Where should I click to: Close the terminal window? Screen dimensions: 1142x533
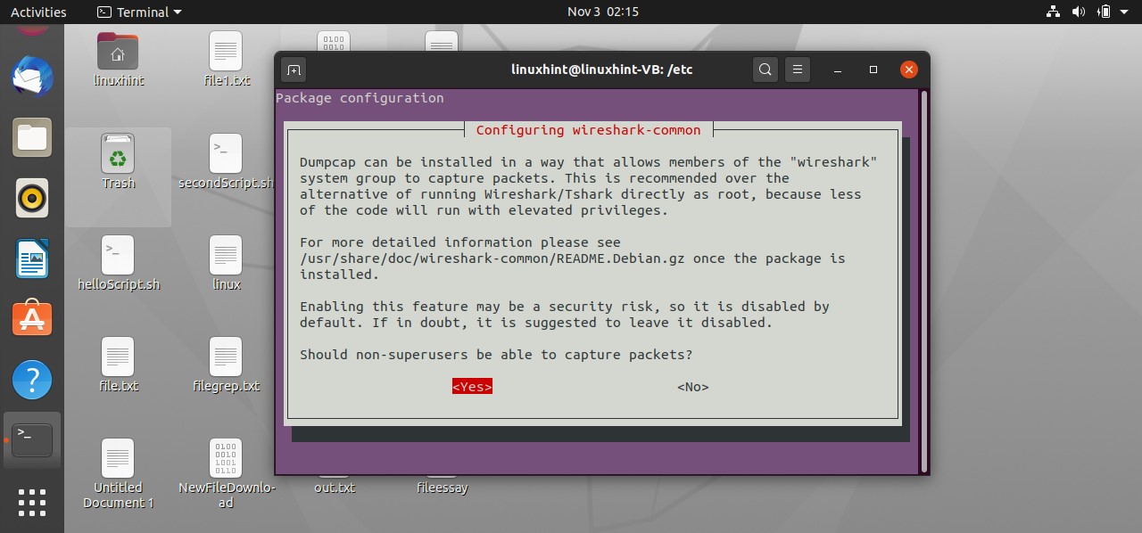[x=909, y=70]
